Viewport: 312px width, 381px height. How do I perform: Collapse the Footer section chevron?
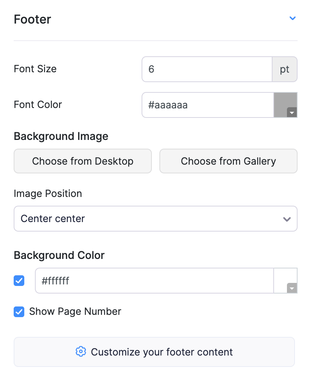point(292,18)
